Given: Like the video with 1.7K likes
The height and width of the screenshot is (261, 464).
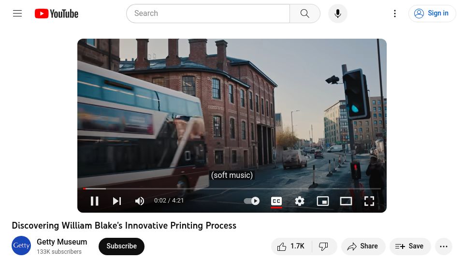Looking at the screenshot, I should coord(291,246).
